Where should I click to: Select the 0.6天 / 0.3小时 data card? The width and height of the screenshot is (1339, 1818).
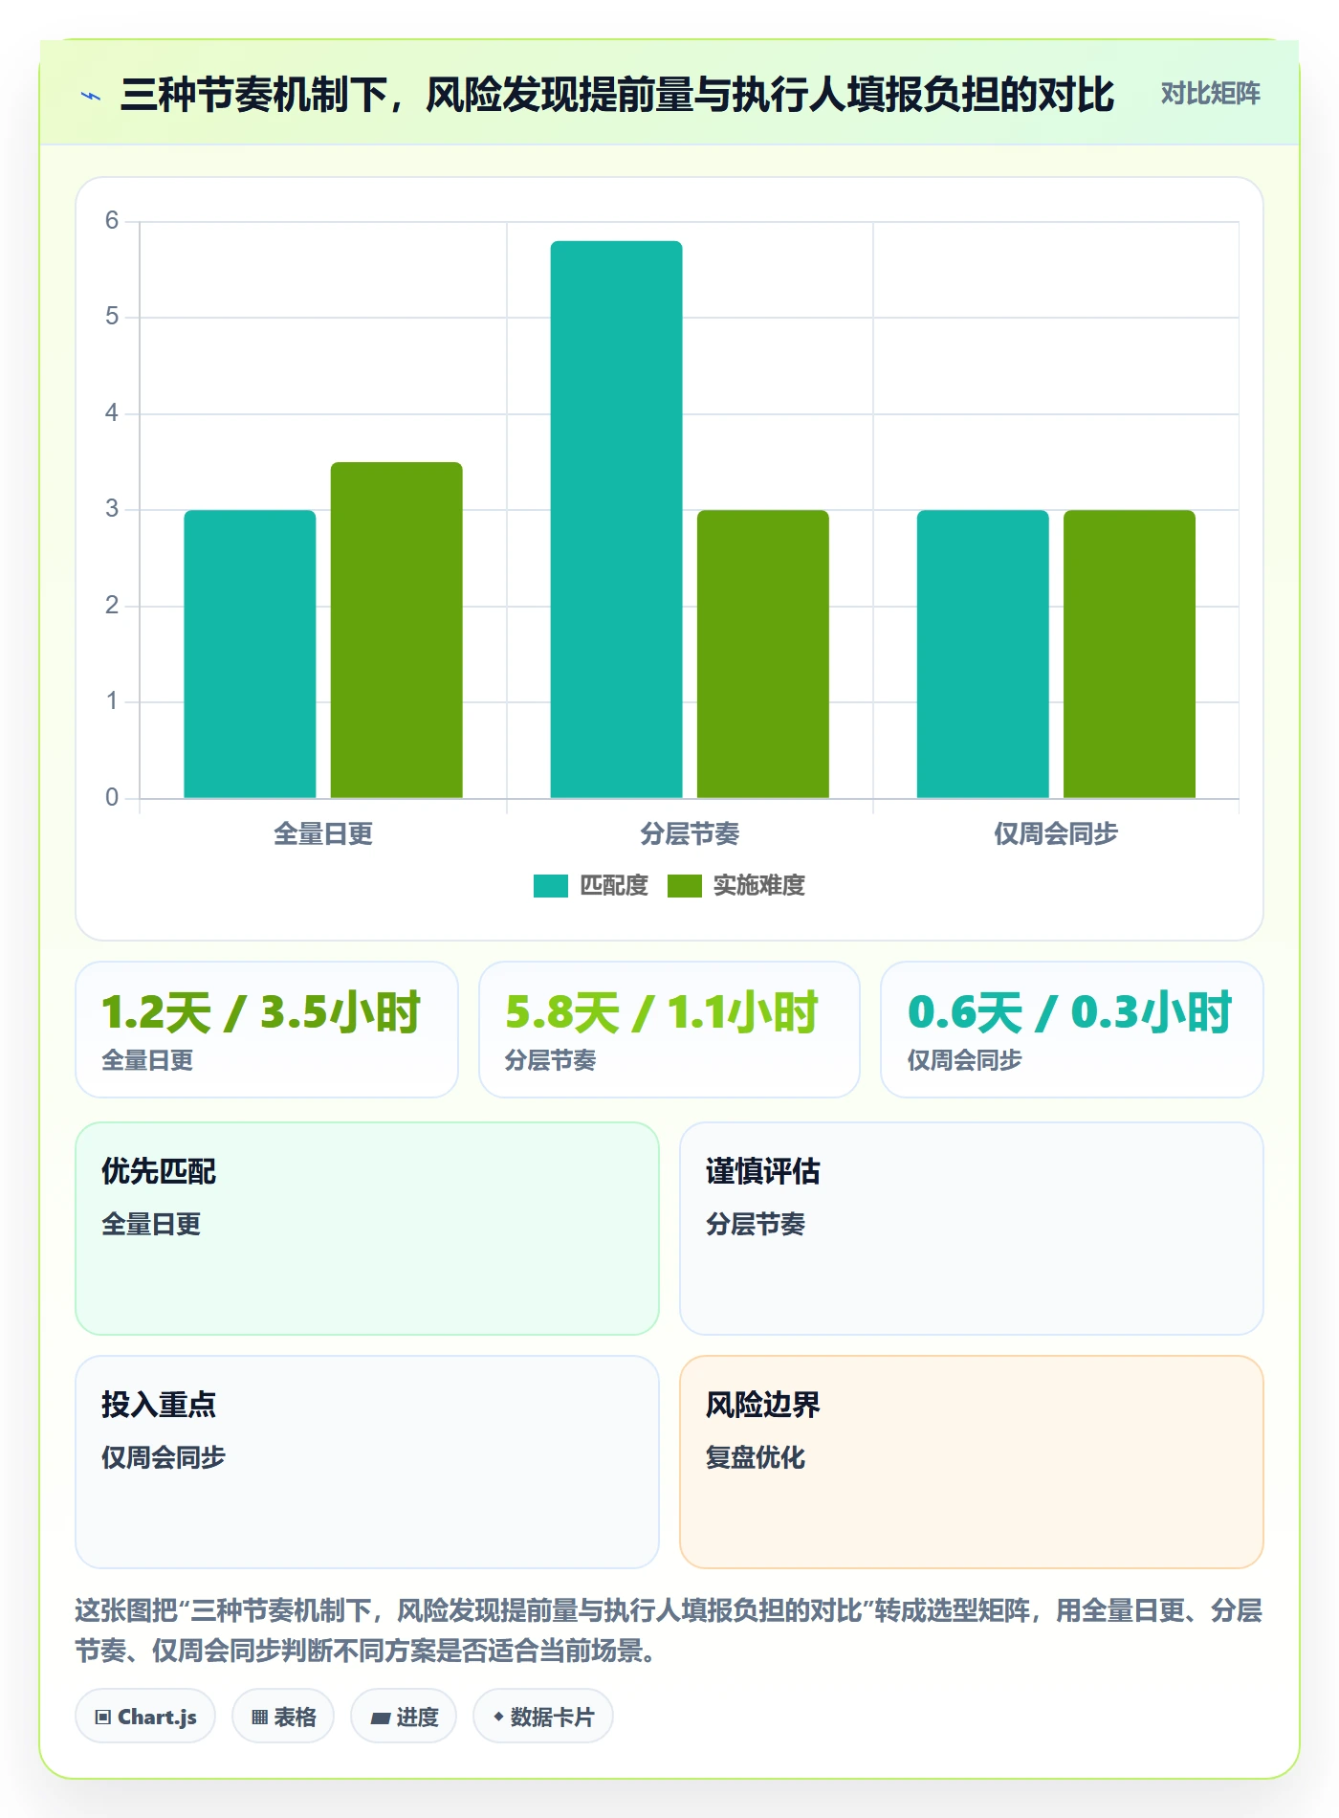click(1072, 1030)
